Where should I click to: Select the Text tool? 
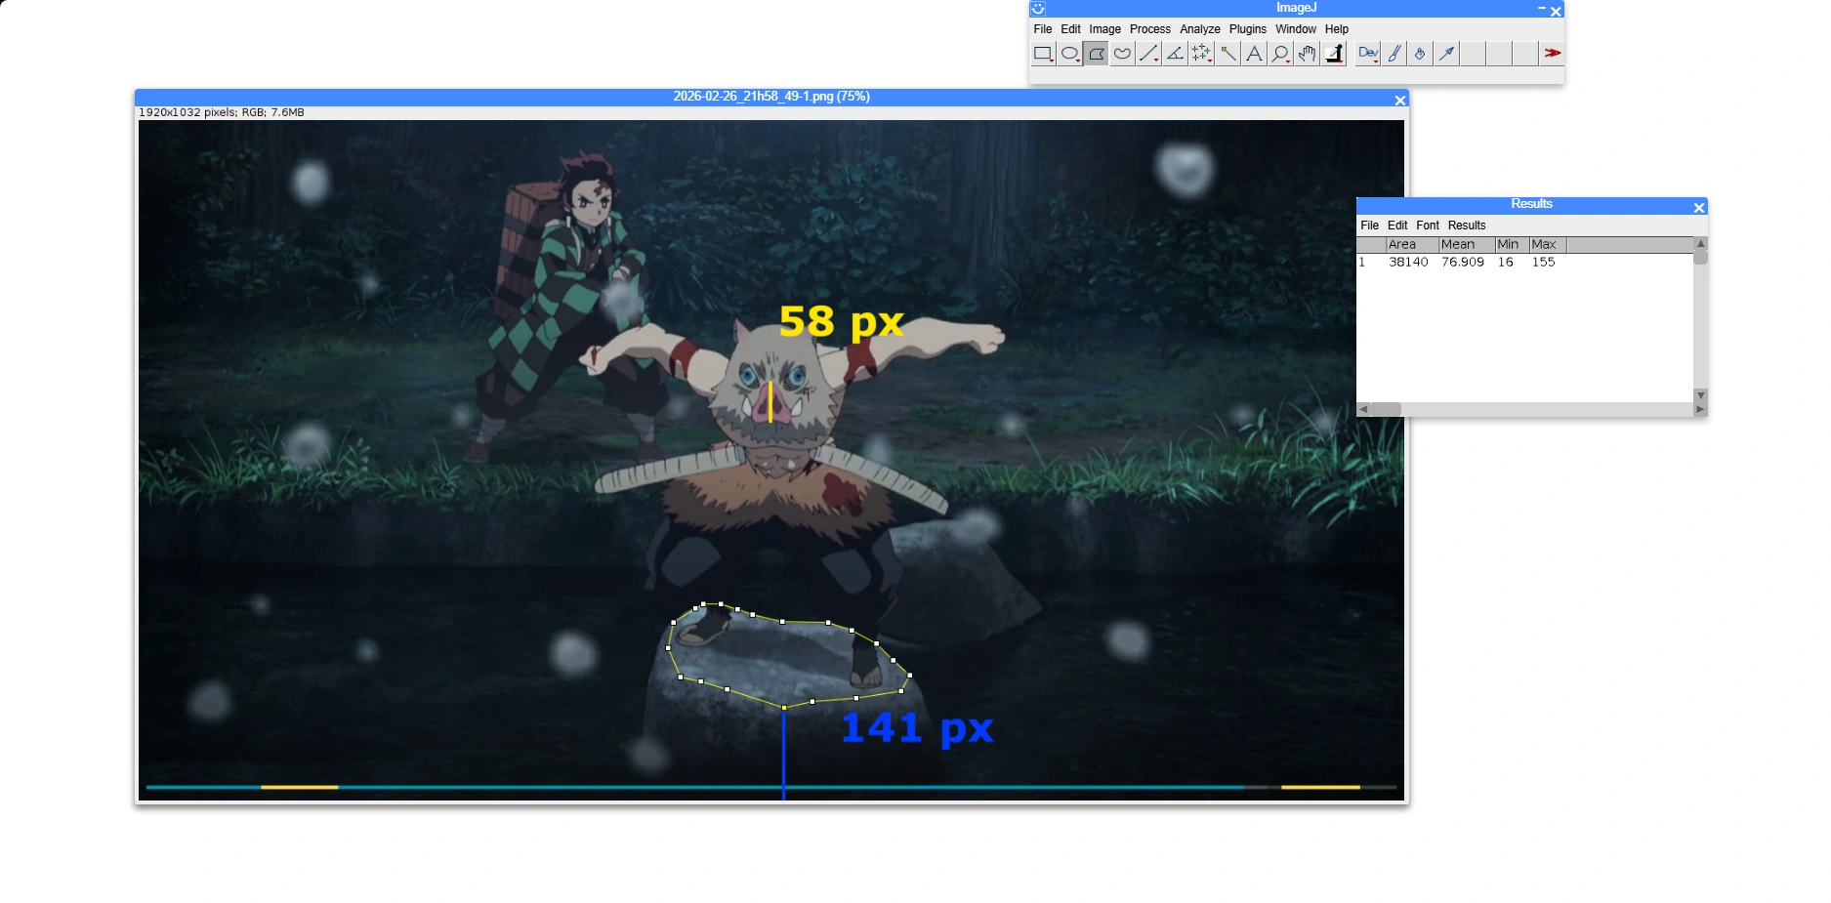(1254, 54)
